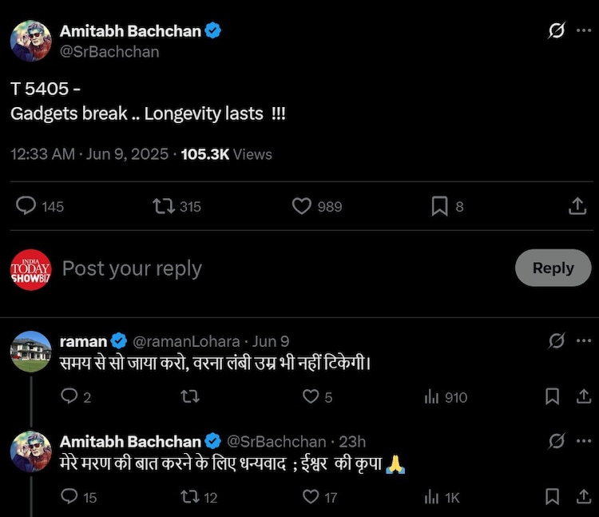599x517 pixels.
Task: Like the main Amitabh Bachchan post
Action: pyautogui.click(x=301, y=206)
